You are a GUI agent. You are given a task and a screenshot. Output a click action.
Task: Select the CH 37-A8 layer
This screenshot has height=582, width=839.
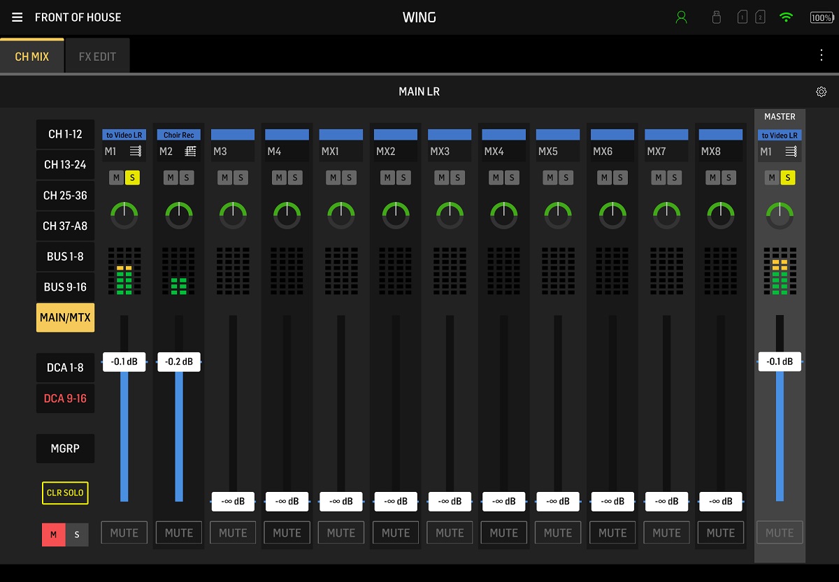coord(65,226)
